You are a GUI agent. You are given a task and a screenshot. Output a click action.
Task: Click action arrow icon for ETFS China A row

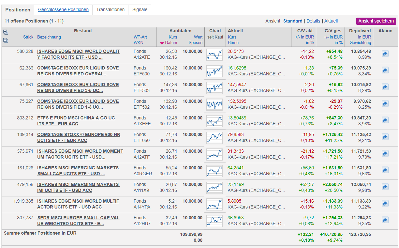(385, 120)
